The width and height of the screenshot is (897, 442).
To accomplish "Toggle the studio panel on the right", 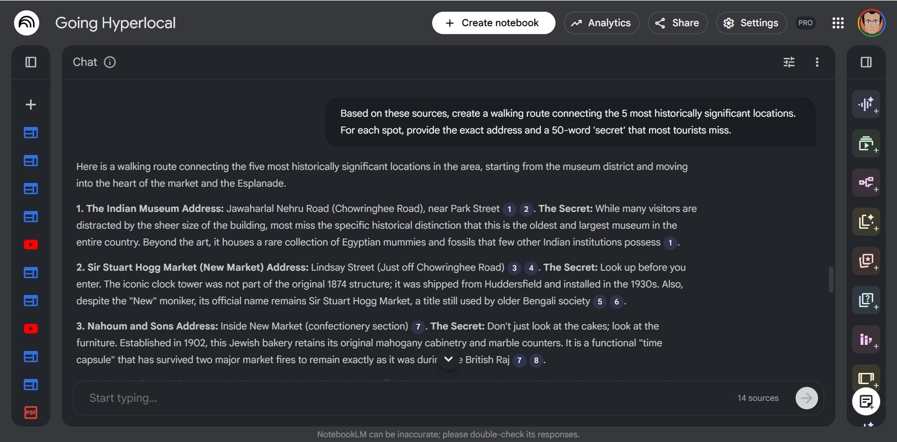I will (x=866, y=62).
